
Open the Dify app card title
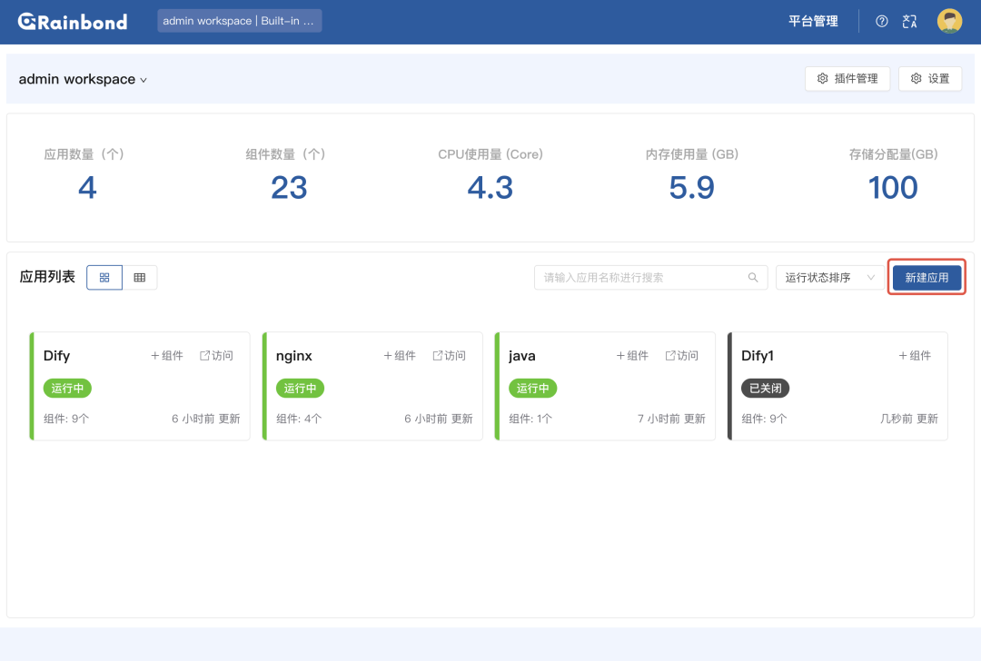pos(57,356)
